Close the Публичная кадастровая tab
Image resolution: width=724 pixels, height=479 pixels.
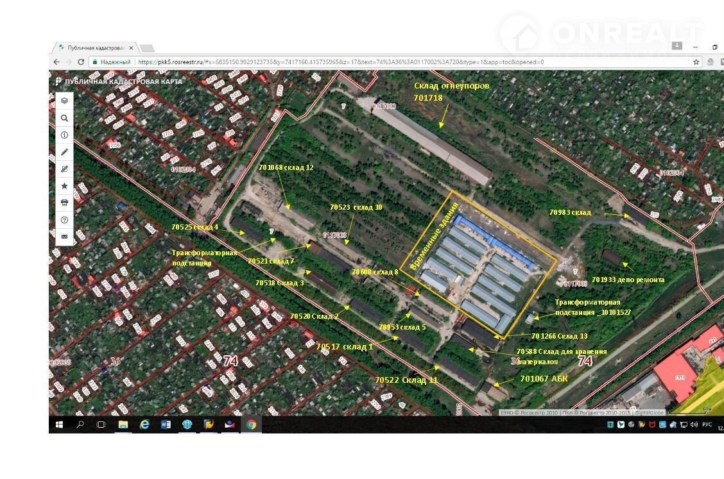132,48
